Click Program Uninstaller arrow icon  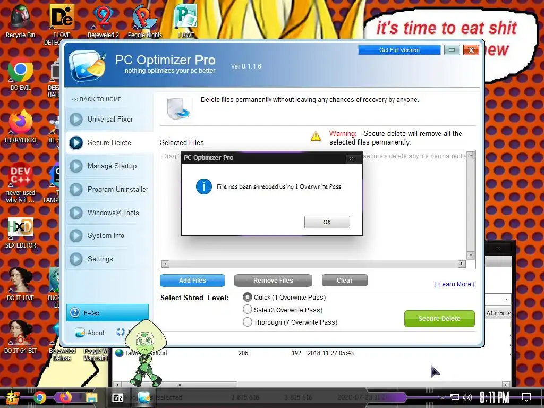76,190
